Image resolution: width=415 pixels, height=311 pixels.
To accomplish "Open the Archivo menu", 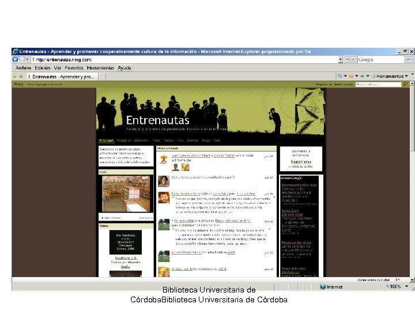I will pyautogui.click(x=23, y=68).
